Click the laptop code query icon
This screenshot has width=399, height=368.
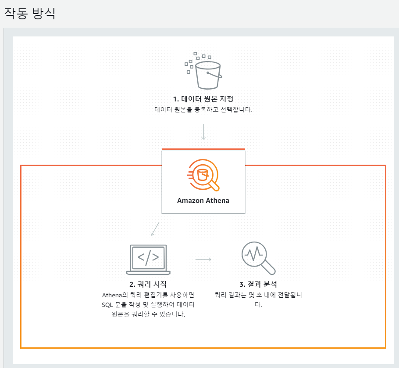click(x=148, y=260)
